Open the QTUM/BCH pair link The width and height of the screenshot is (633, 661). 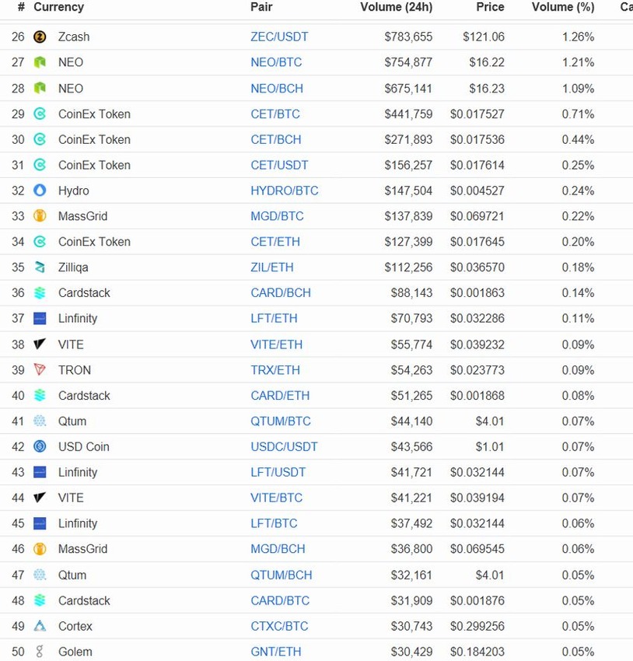click(x=281, y=575)
